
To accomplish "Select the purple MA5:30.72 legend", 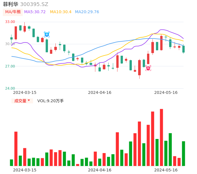I will pyautogui.click(x=35, y=12).
